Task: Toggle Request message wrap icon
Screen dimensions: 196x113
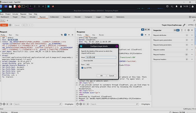Action: (65, 35)
